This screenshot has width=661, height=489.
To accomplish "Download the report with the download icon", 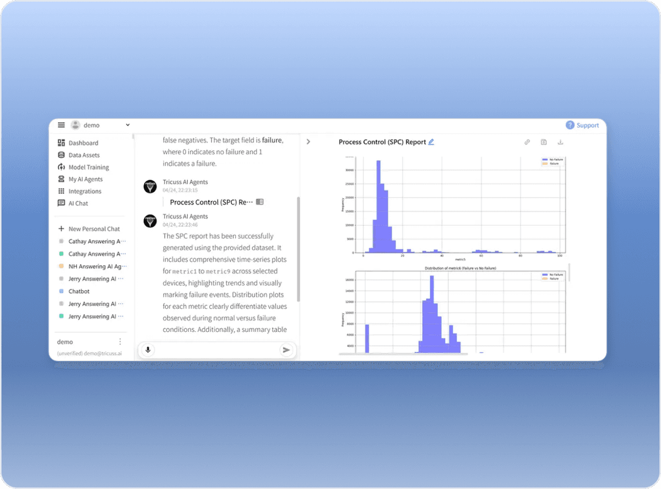I will (560, 142).
